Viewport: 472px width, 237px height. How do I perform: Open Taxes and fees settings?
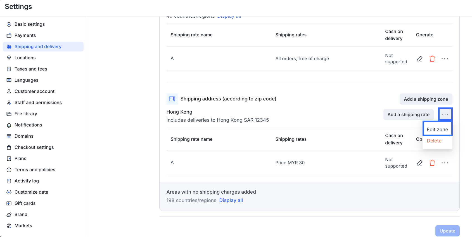[31, 69]
